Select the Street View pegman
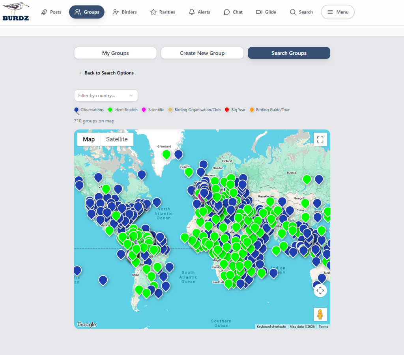The height and width of the screenshot is (355, 404). 320,314
